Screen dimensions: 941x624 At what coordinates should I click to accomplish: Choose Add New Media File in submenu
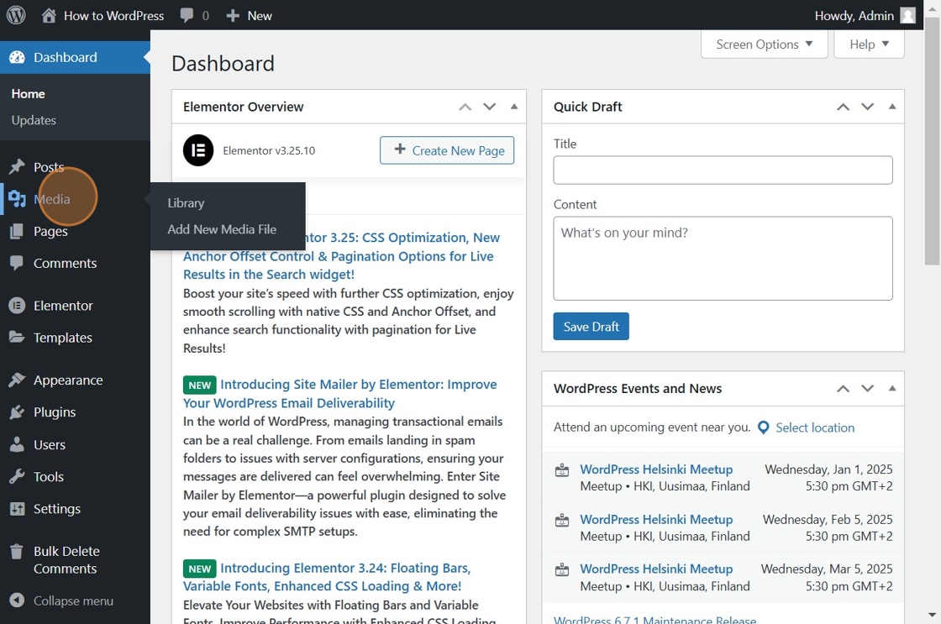(x=222, y=229)
